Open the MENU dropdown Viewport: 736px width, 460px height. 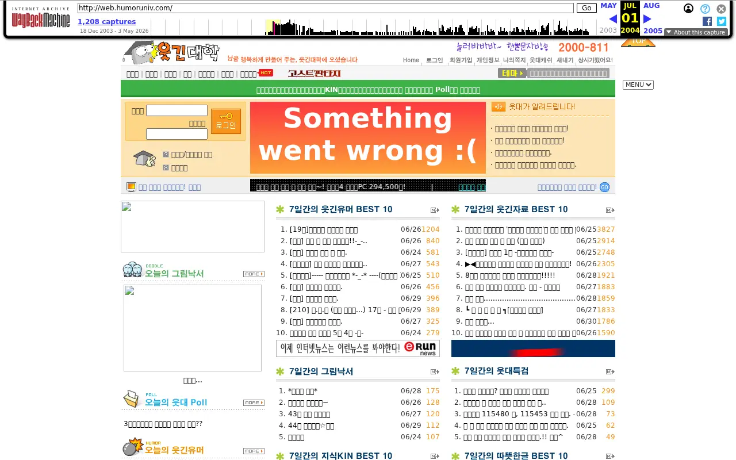tap(638, 85)
